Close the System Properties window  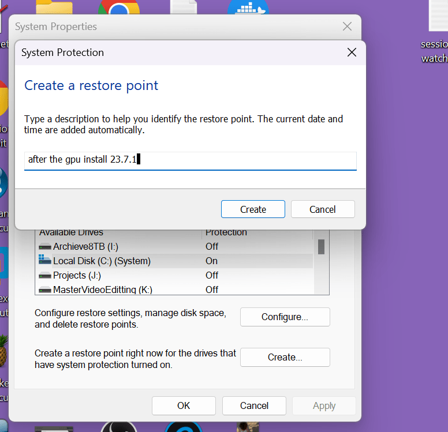(x=347, y=27)
